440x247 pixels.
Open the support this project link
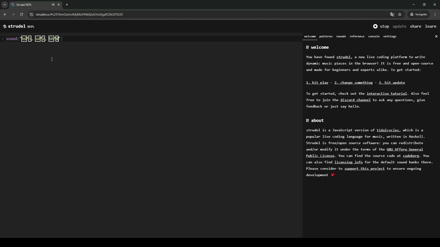click(364, 169)
